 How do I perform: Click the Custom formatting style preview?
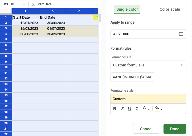148,99
